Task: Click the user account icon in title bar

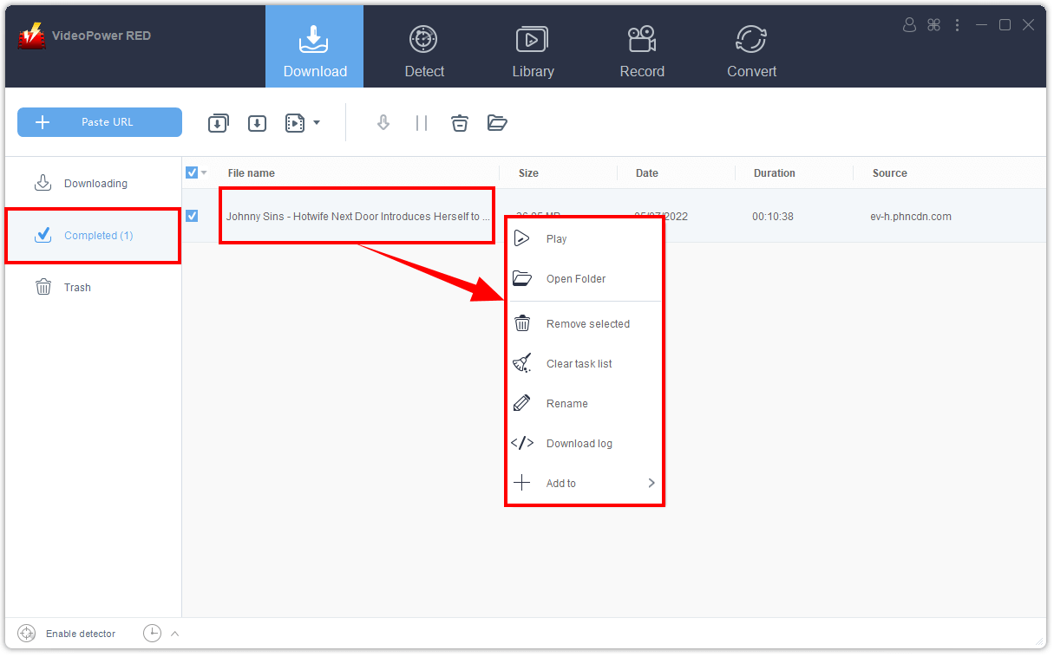Action: [x=909, y=25]
